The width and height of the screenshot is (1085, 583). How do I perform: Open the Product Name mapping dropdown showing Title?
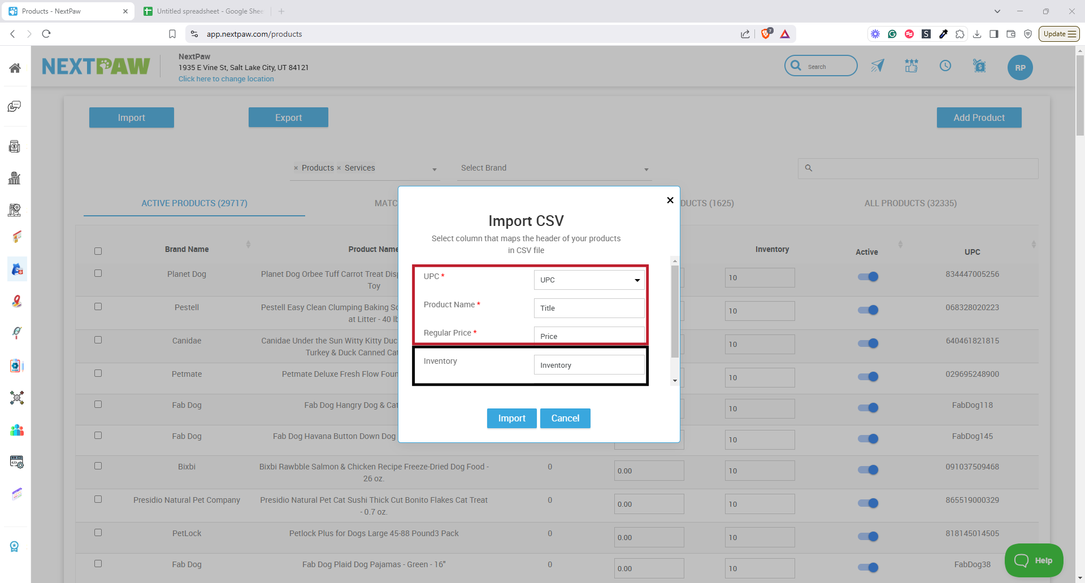click(x=589, y=308)
